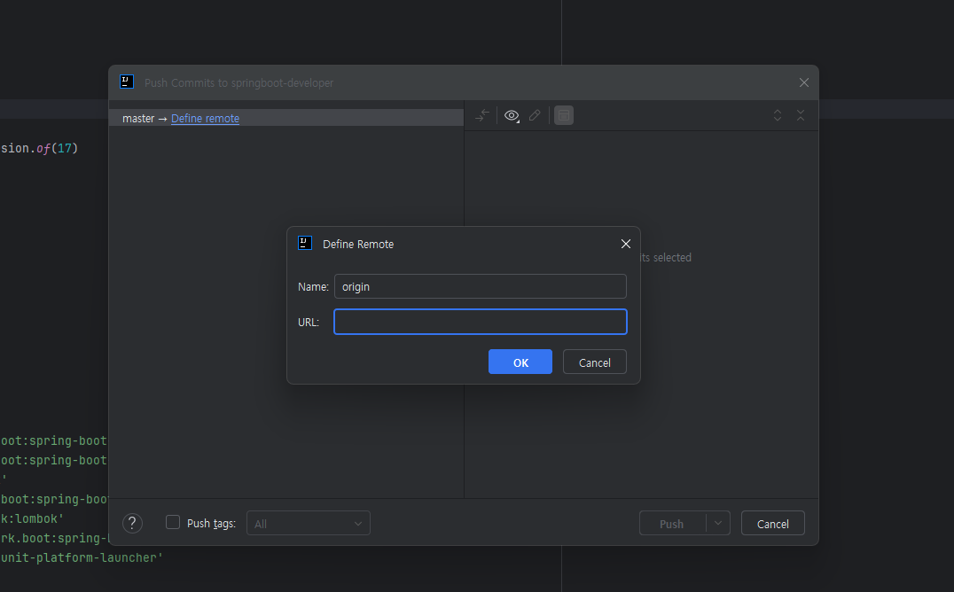Viewport: 954px width, 592px height.
Task: Click the pencil edit source icon
Action: (x=535, y=115)
